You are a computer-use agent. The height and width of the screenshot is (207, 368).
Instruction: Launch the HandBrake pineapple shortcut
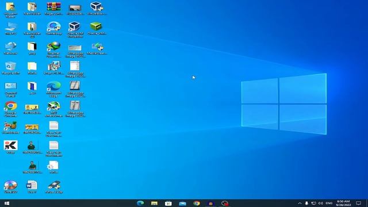click(x=10, y=128)
